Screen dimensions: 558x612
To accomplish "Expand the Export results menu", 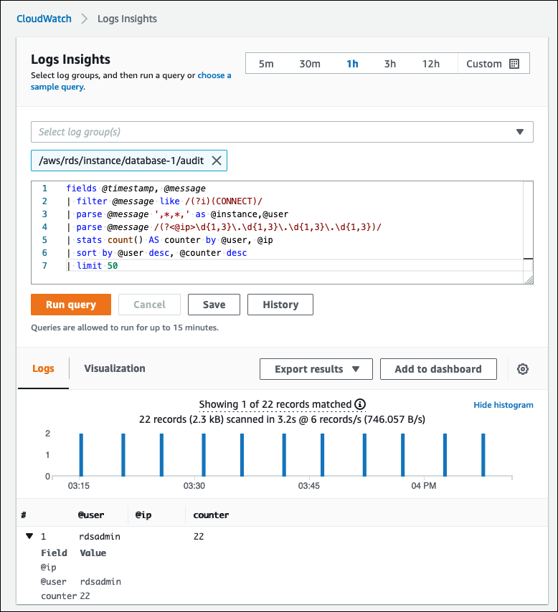I will pos(316,369).
